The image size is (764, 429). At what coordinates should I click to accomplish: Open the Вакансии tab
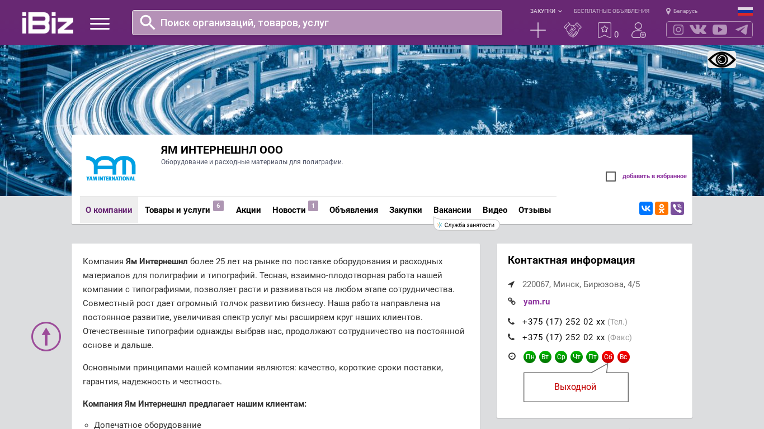point(452,210)
